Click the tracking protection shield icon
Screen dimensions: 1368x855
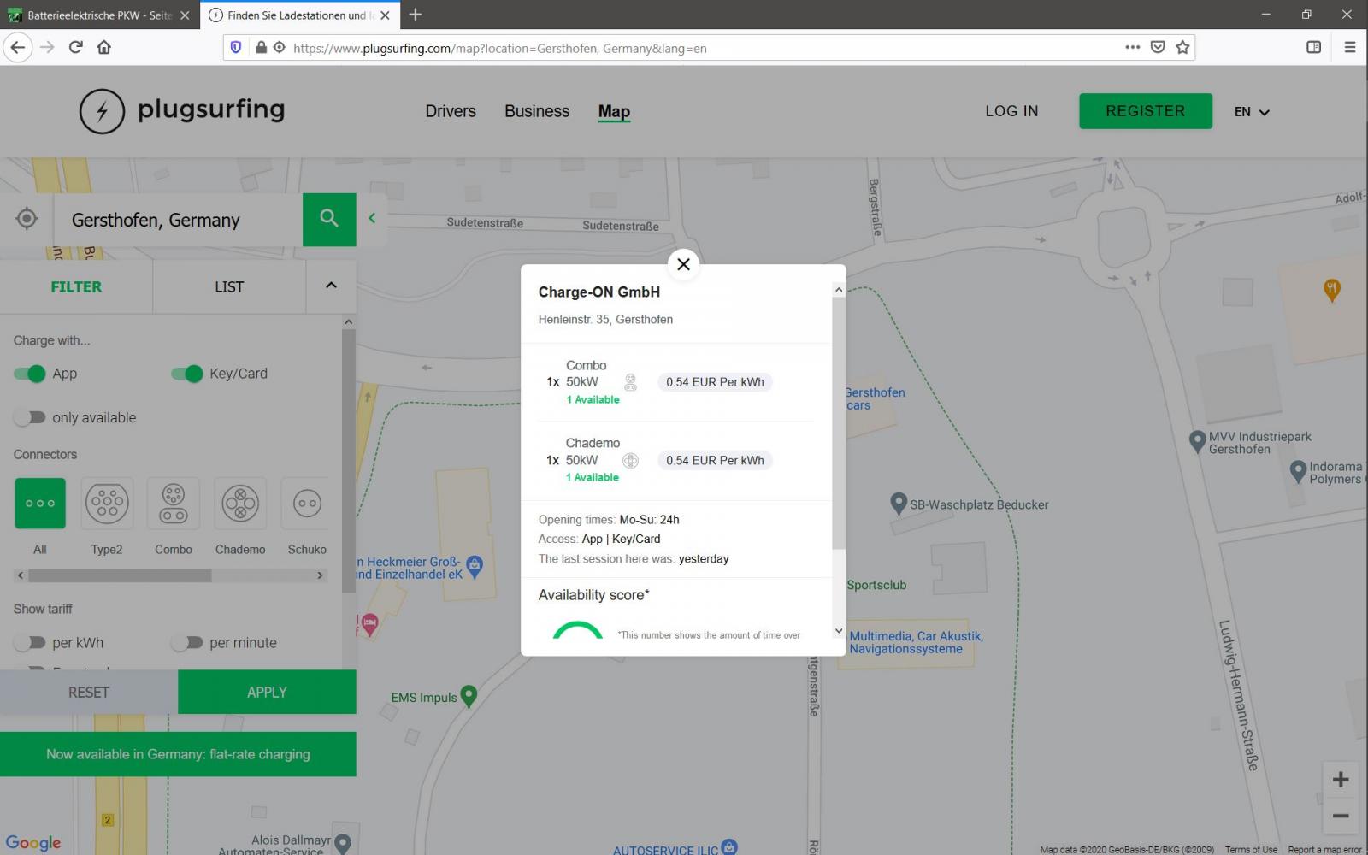[237, 48]
